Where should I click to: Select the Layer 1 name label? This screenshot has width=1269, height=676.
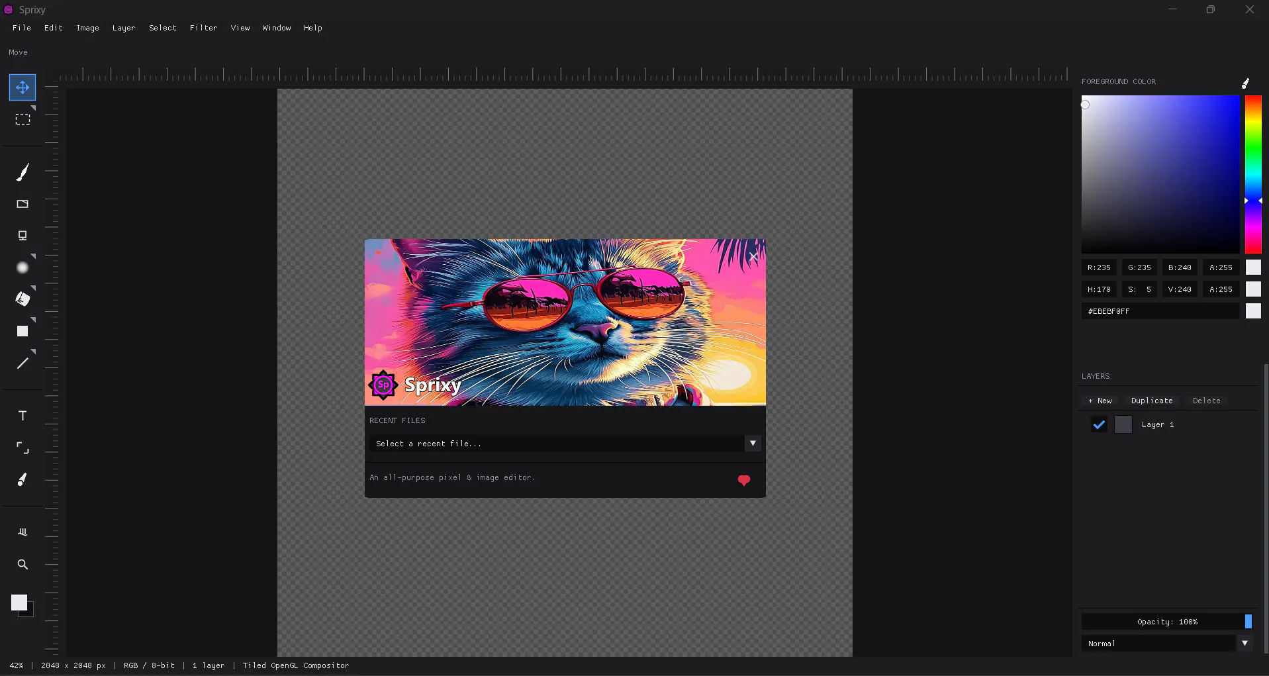[1158, 425]
